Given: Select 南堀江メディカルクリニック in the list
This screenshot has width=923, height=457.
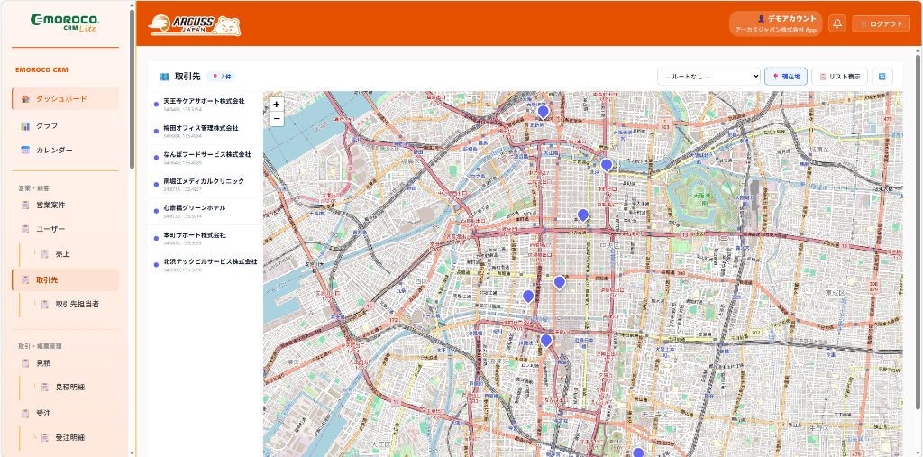Looking at the screenshot, I should point(206,184).
